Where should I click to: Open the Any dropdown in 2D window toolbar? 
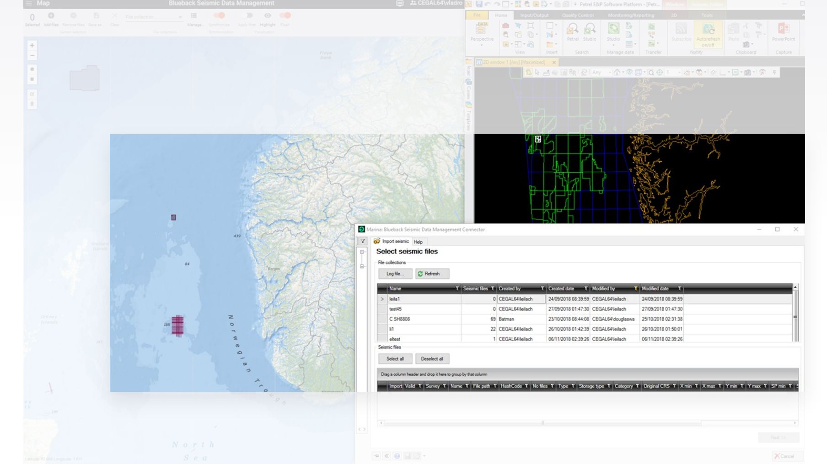pyautogui.click(x=601, y=72)
